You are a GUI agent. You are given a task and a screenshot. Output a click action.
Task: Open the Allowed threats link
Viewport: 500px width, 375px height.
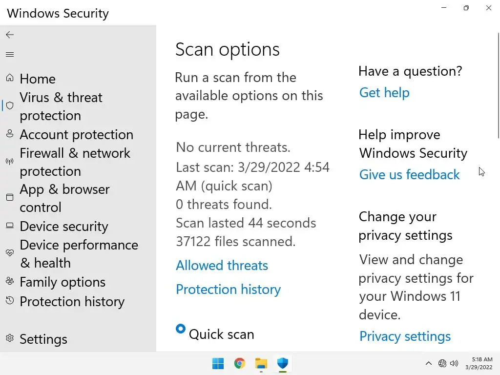point(222,266)
